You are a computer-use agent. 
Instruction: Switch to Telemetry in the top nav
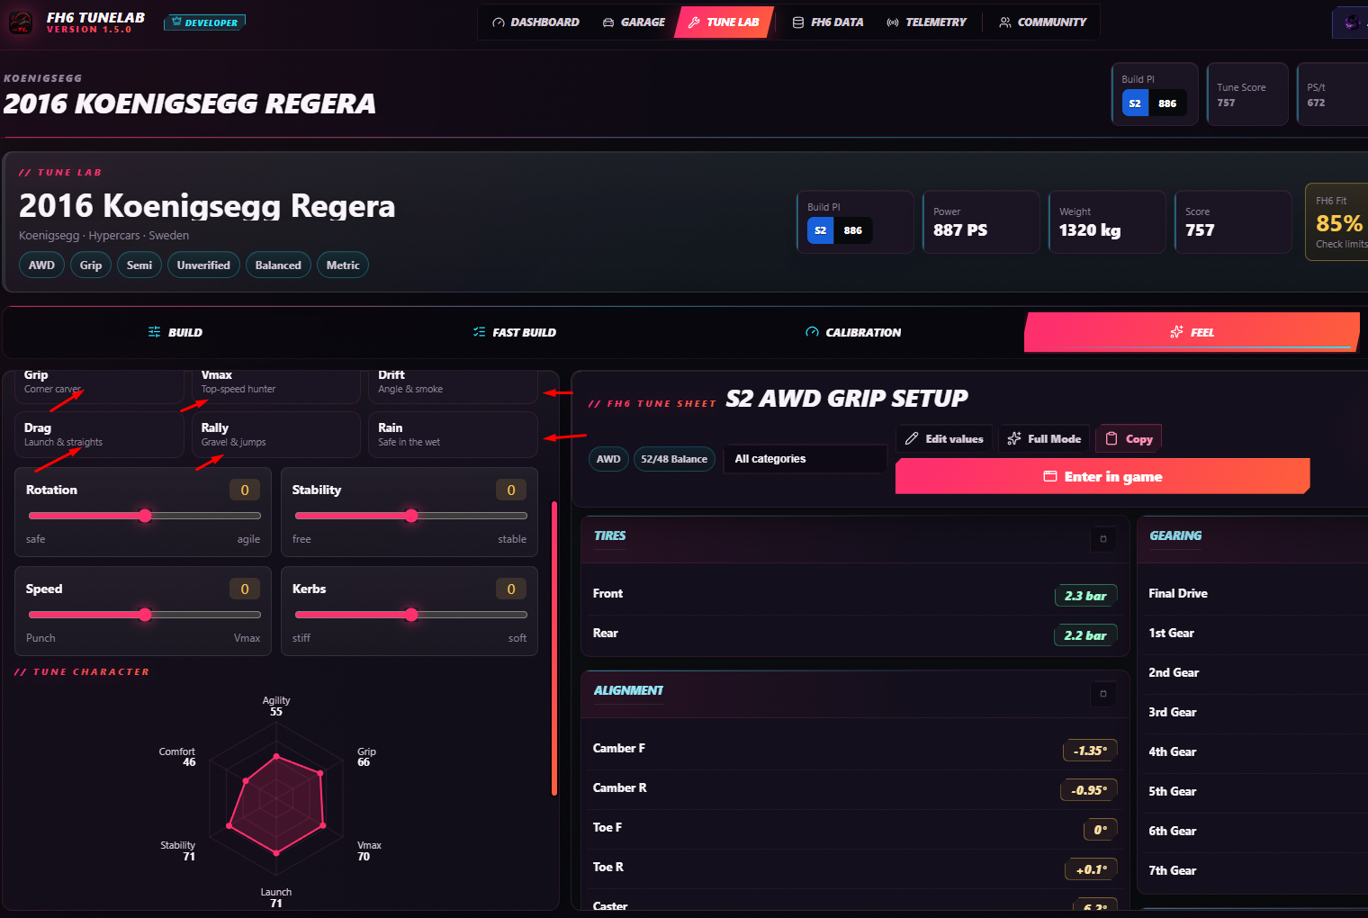[x=926, y=22]
